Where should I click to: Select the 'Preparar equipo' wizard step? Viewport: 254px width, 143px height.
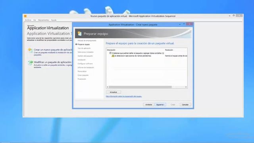point(84,44)
